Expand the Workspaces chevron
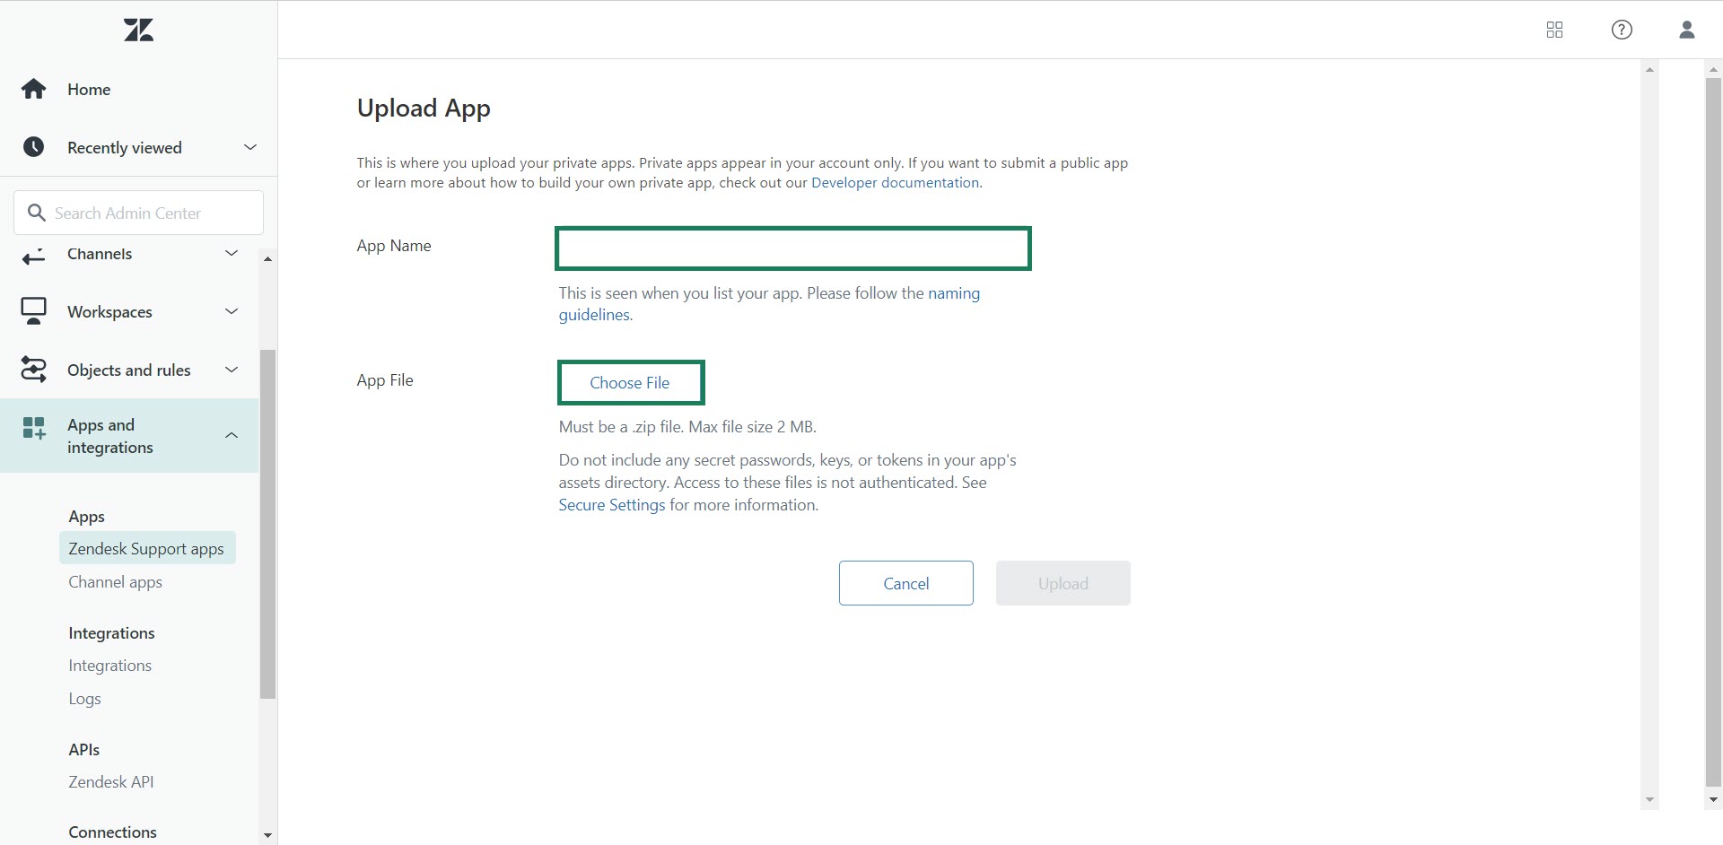Viewport: 1723px width, 845px height. 232,311
